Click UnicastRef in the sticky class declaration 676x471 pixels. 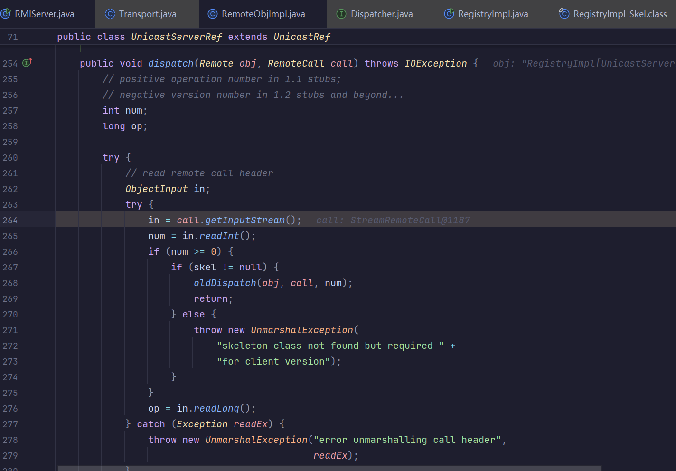tap(302, 37)
